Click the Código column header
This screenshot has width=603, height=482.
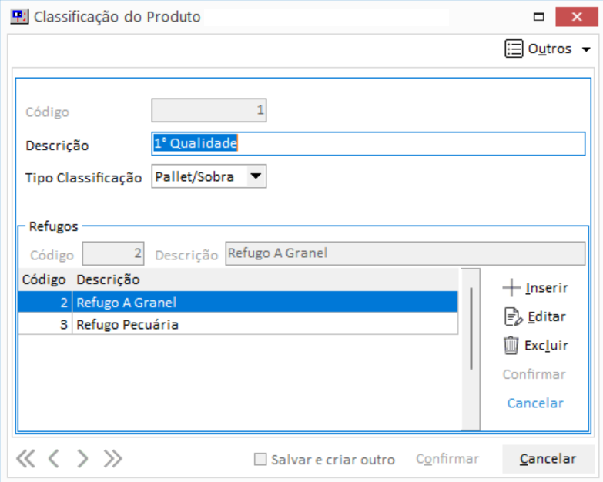pos(44,279)
